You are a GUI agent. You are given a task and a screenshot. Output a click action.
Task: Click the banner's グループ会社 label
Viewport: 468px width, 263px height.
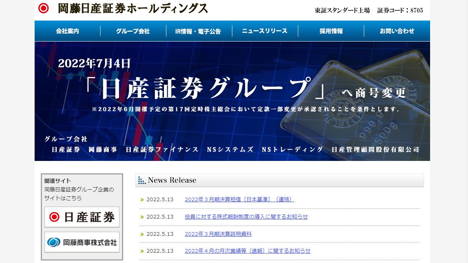tap(66, 139)
